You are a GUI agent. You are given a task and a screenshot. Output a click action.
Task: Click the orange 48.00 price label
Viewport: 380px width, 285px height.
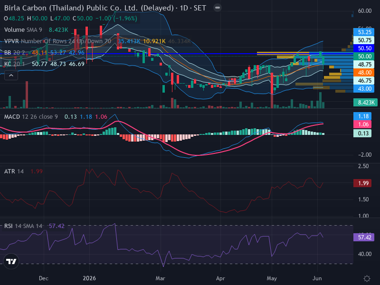coord(364,73)
